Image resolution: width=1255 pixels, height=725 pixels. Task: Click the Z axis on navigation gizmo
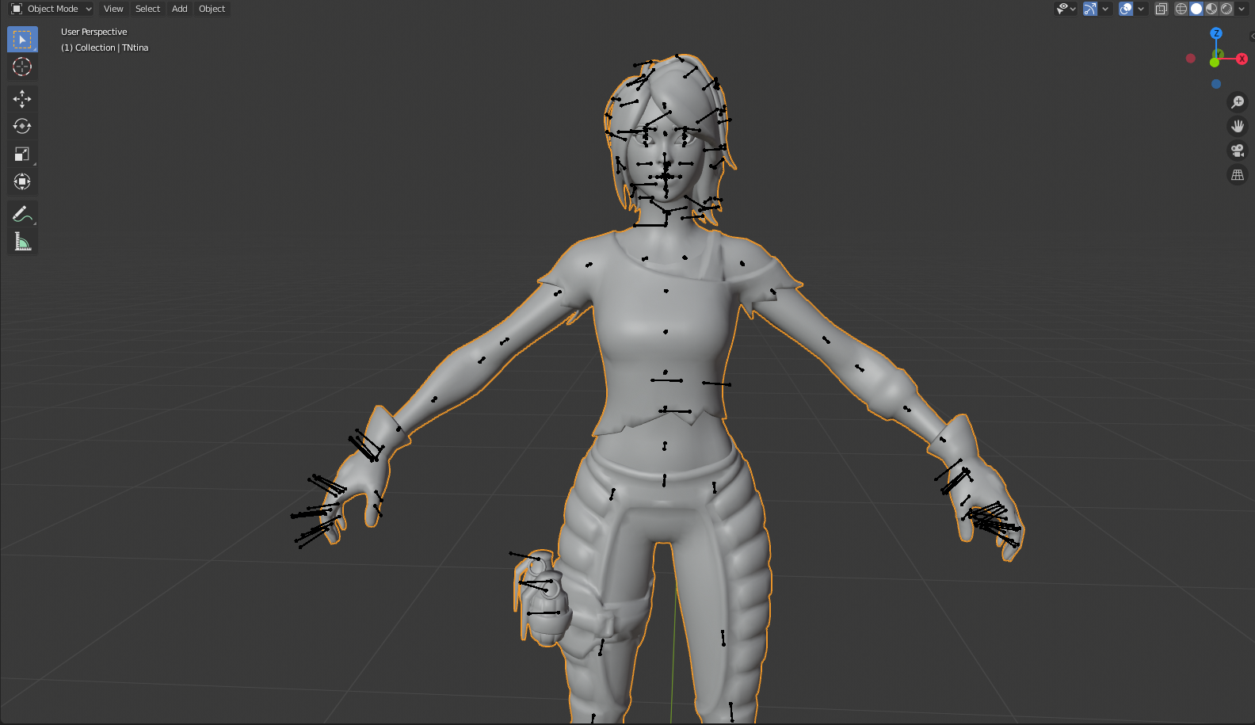1216,33
